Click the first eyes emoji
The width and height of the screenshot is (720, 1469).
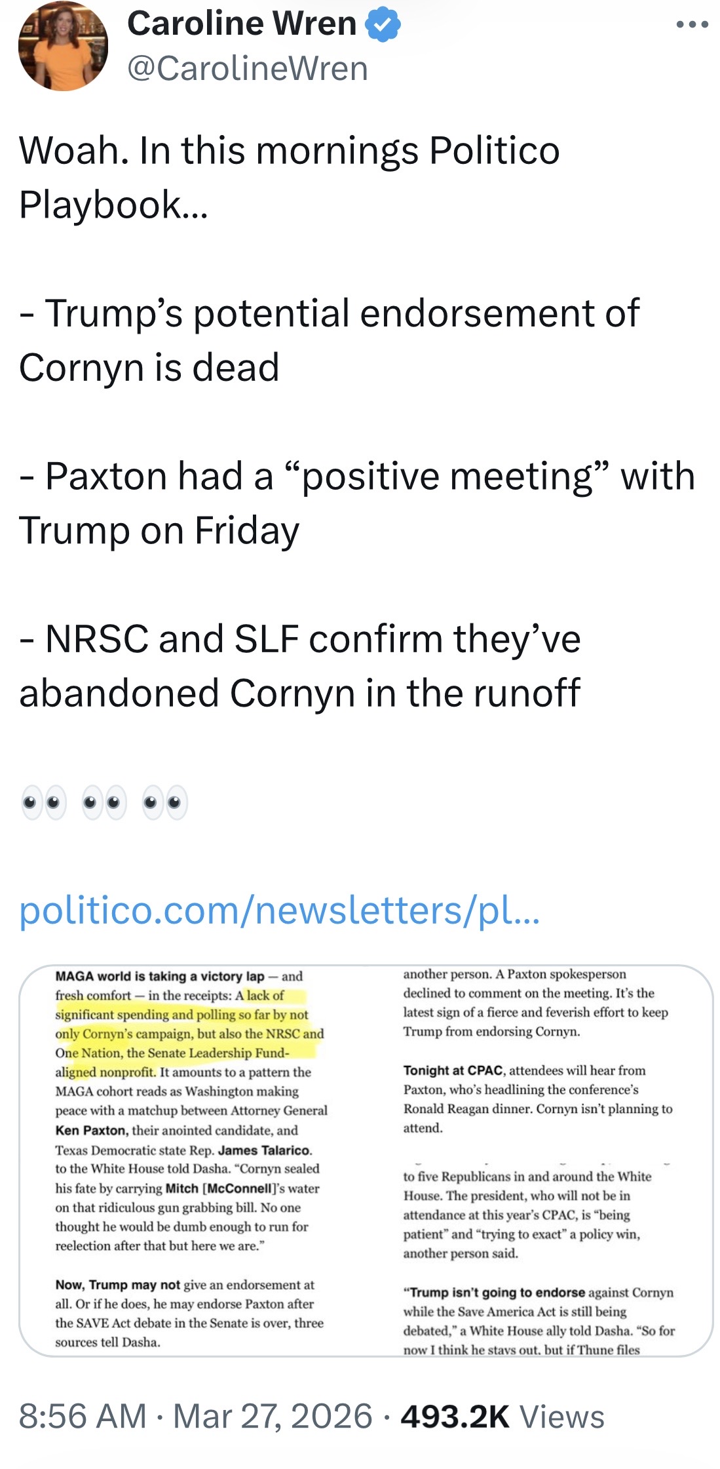pyautogui.click(x=43, y=802)
